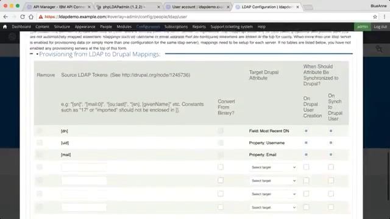Close the User account tab
The height and width of the screenshot is (219, 390).
228,7
